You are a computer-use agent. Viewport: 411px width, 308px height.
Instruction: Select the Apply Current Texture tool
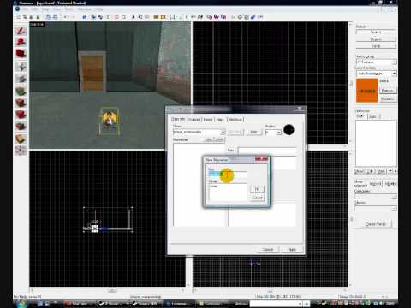pos(21,103)
